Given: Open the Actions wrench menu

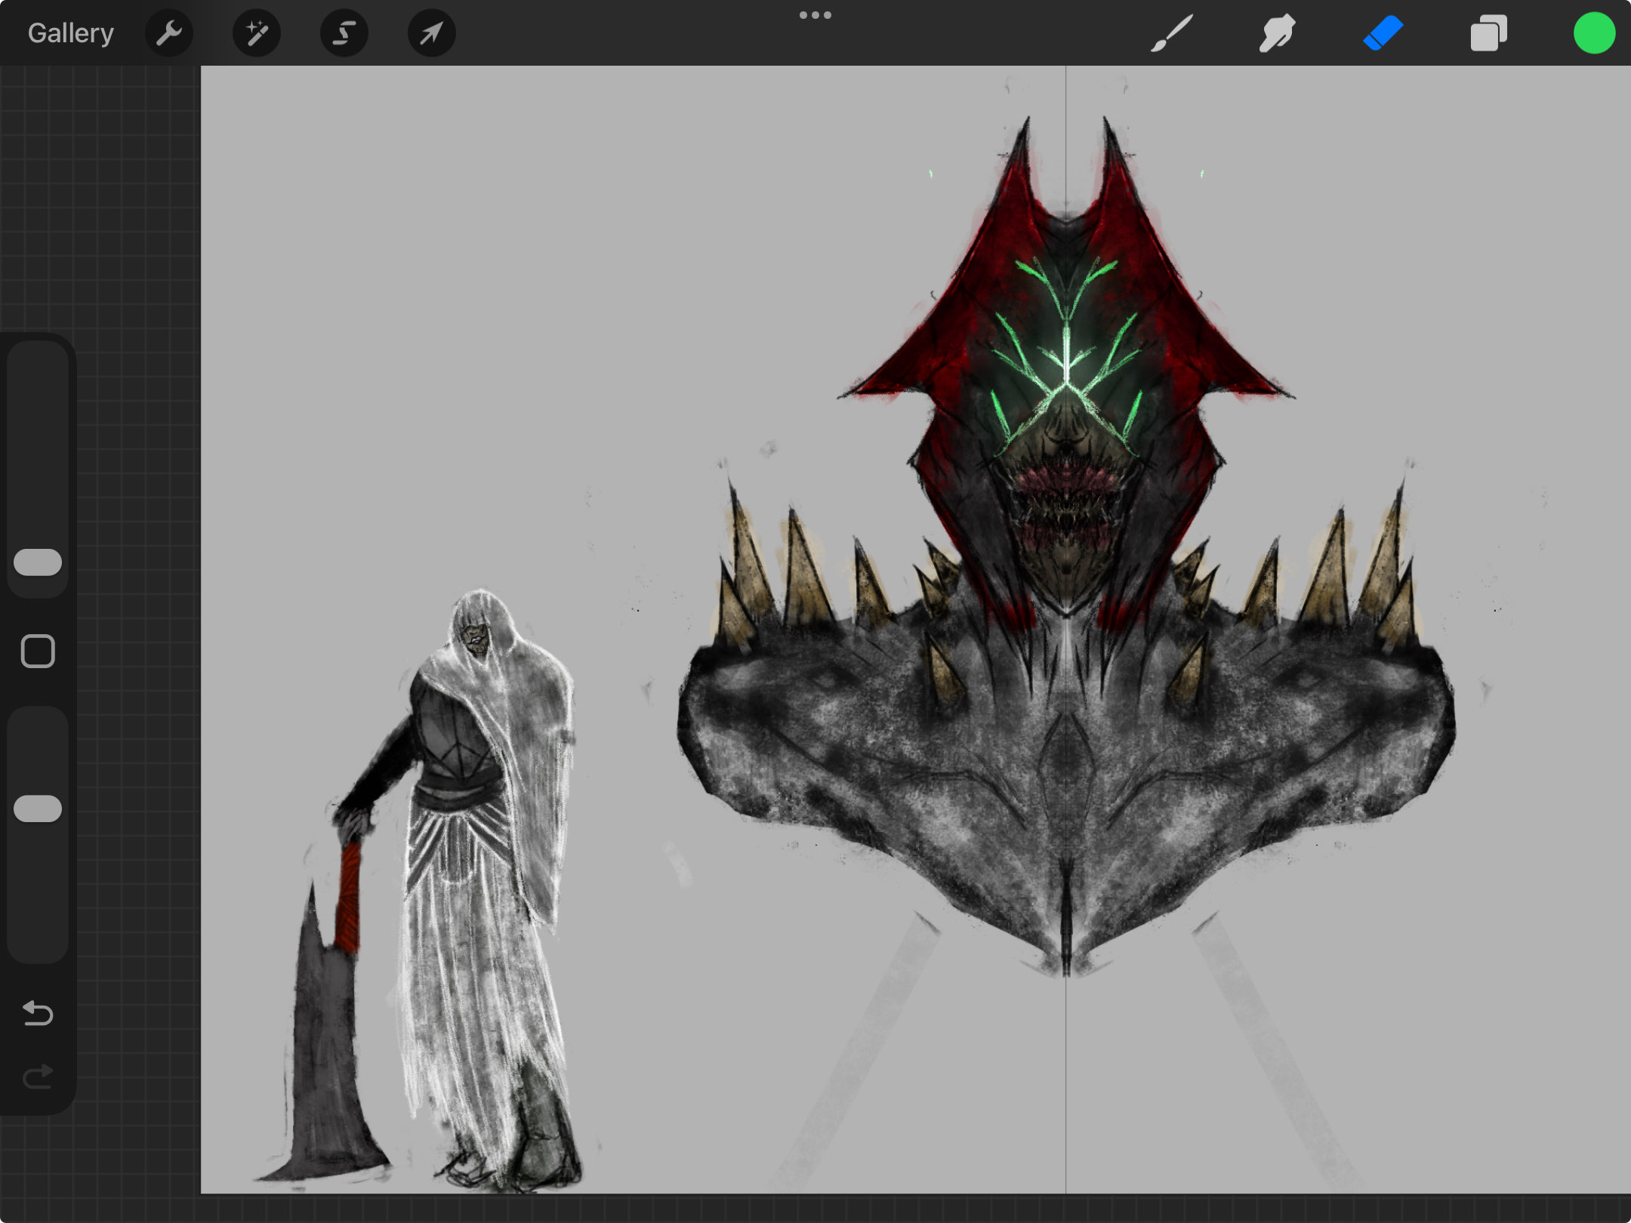Looking at the screenshot, I should pos(169,33).
